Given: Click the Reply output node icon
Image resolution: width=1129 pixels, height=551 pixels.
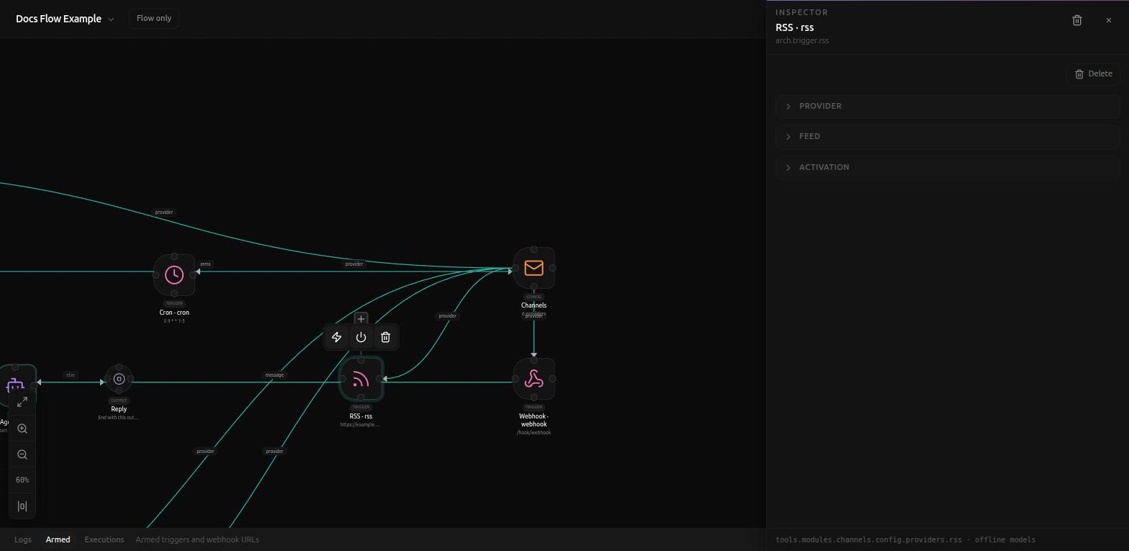Looking at the screenshot, I should point(119,379).
